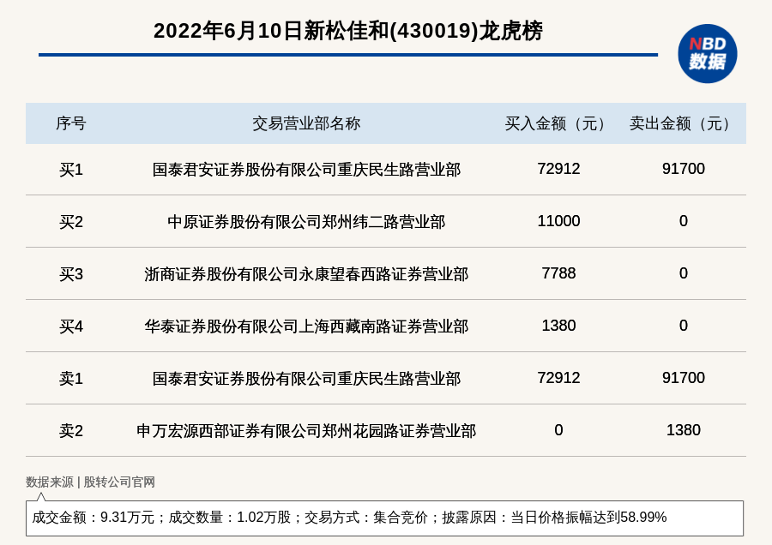This screenshot has height=545, width=772.
Task: Select the 买4 row label
Action: [x=71, y=326]
